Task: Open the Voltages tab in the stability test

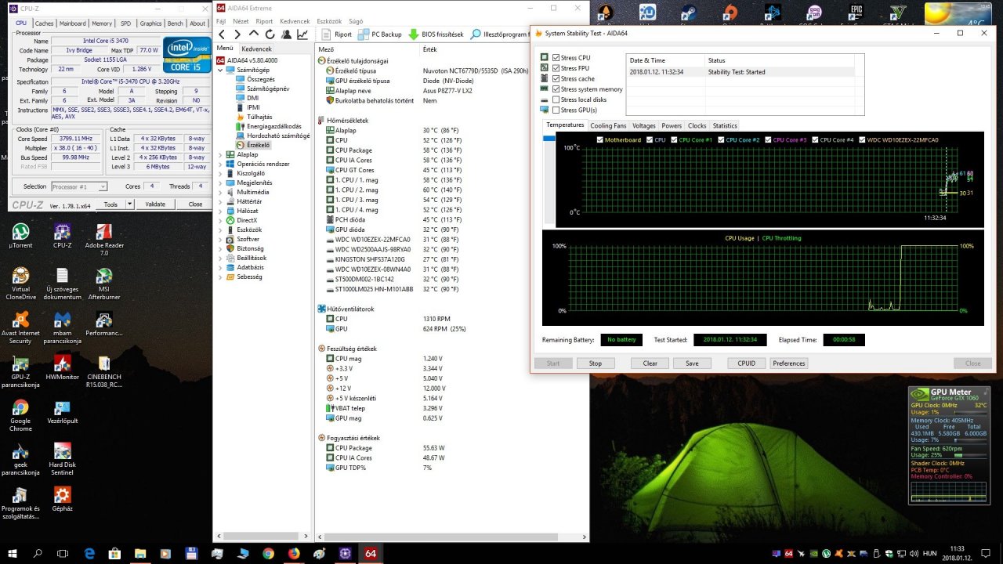Action: coord(644,125)
